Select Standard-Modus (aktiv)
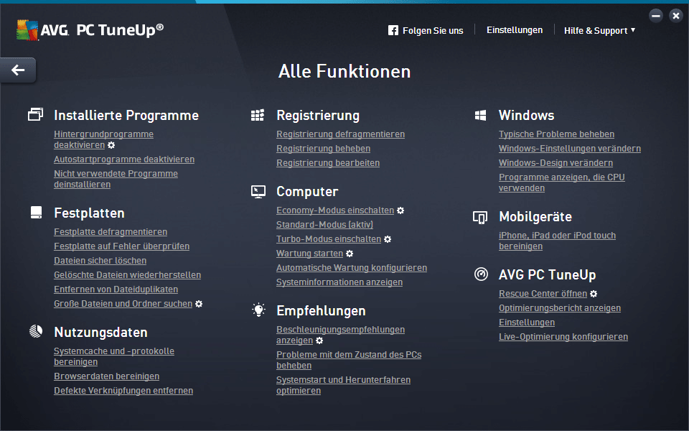 [324, 225]
